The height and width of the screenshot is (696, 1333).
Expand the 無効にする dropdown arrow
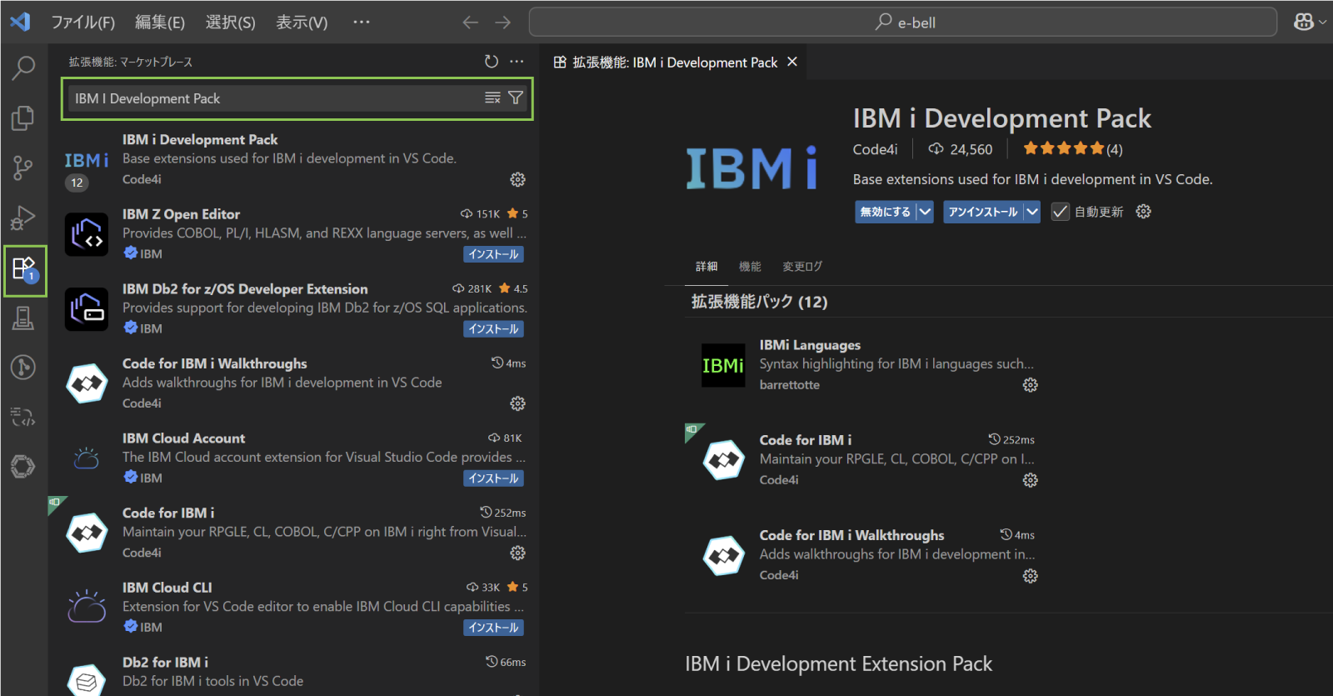click(925, 212)
